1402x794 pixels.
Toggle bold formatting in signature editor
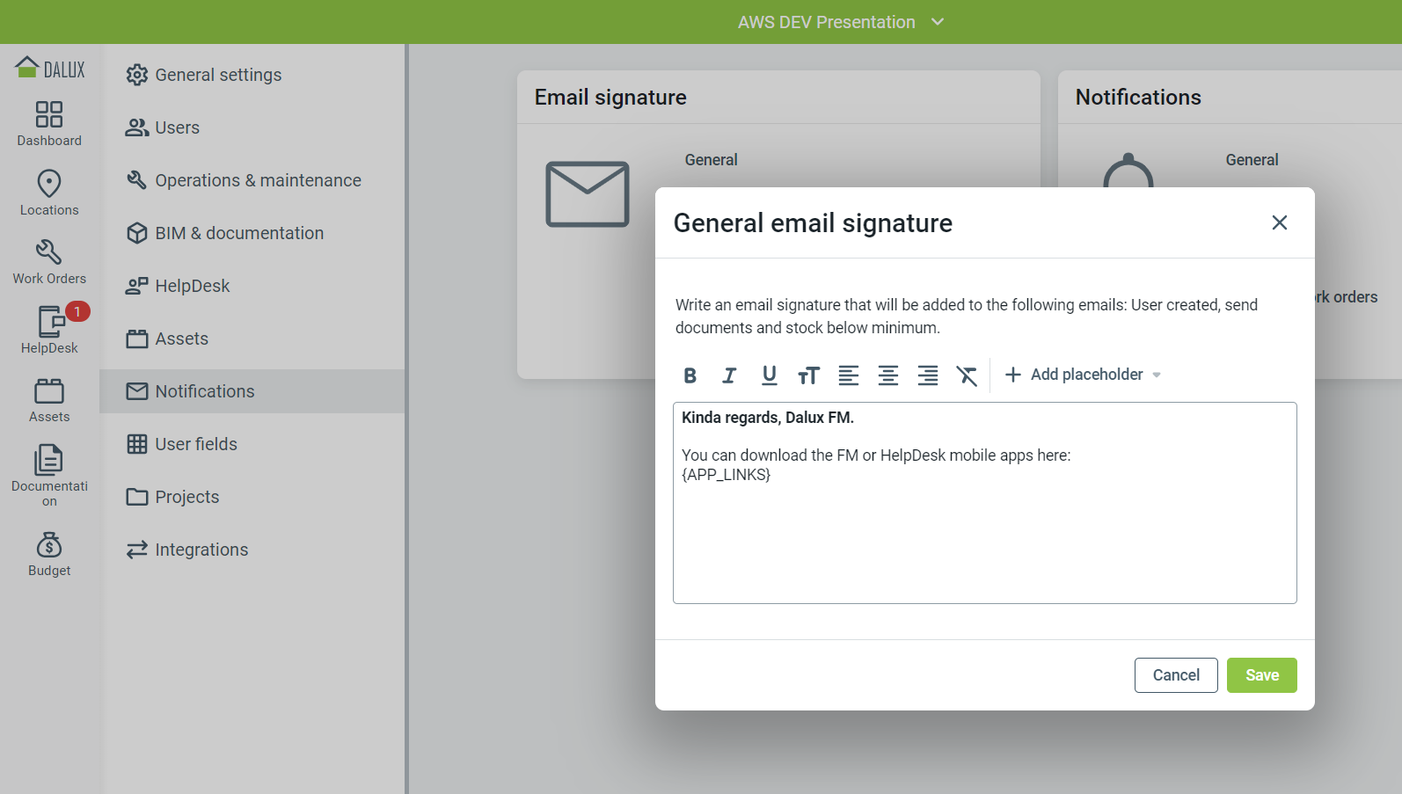[690, 375]
